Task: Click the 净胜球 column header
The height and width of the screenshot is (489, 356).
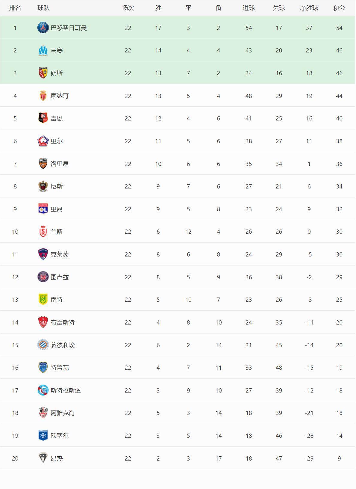Action: (309, 8)
